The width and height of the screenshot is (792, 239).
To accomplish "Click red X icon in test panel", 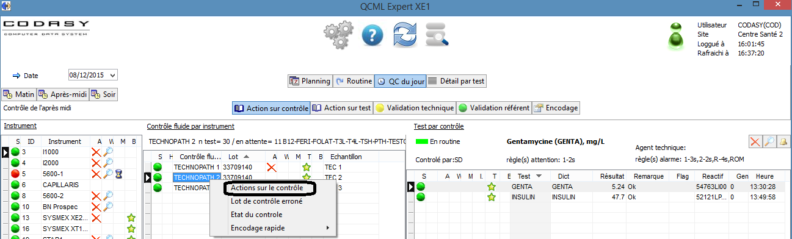I will coord(755,141).
